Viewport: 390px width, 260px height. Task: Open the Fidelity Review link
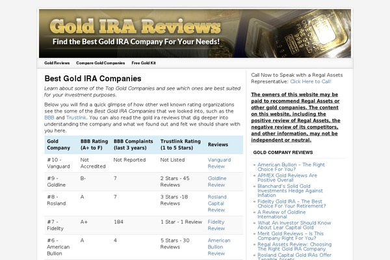[216, 225]
